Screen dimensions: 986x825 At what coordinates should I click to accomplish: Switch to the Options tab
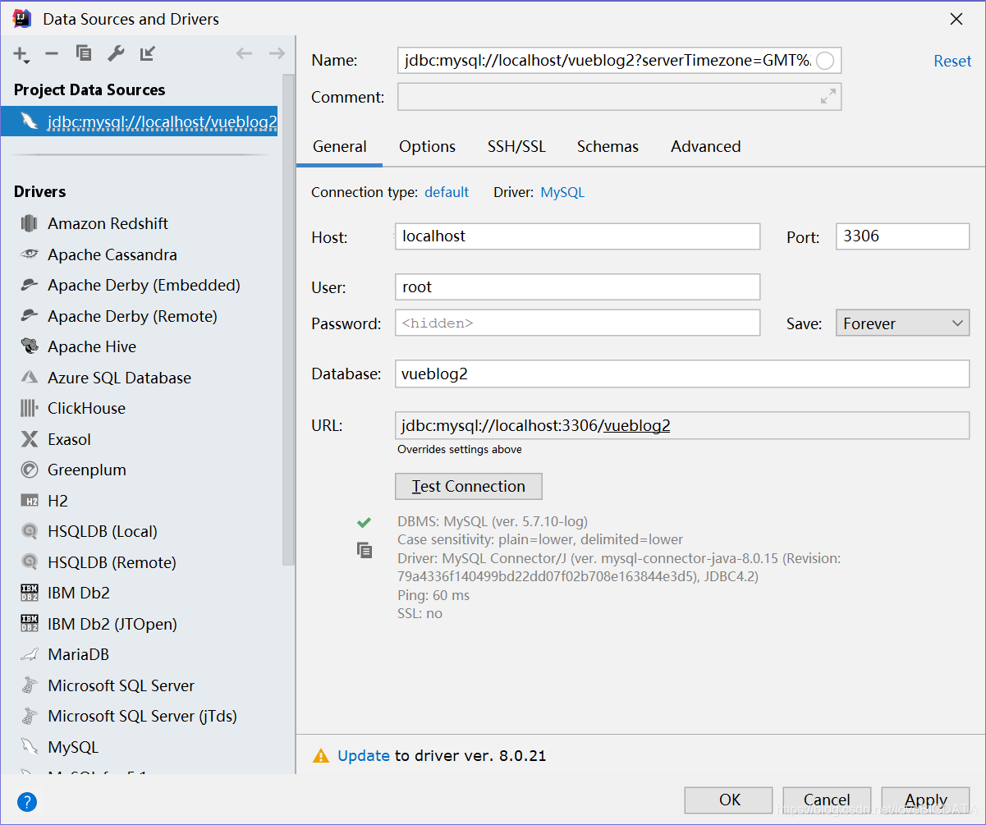(x=427, y=147)
